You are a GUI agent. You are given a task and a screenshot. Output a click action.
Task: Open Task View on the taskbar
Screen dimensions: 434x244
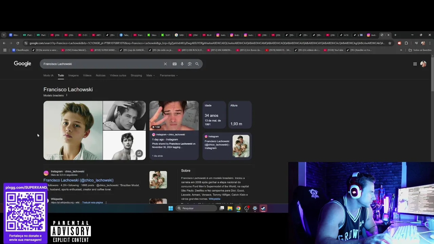tap(222, 208)
